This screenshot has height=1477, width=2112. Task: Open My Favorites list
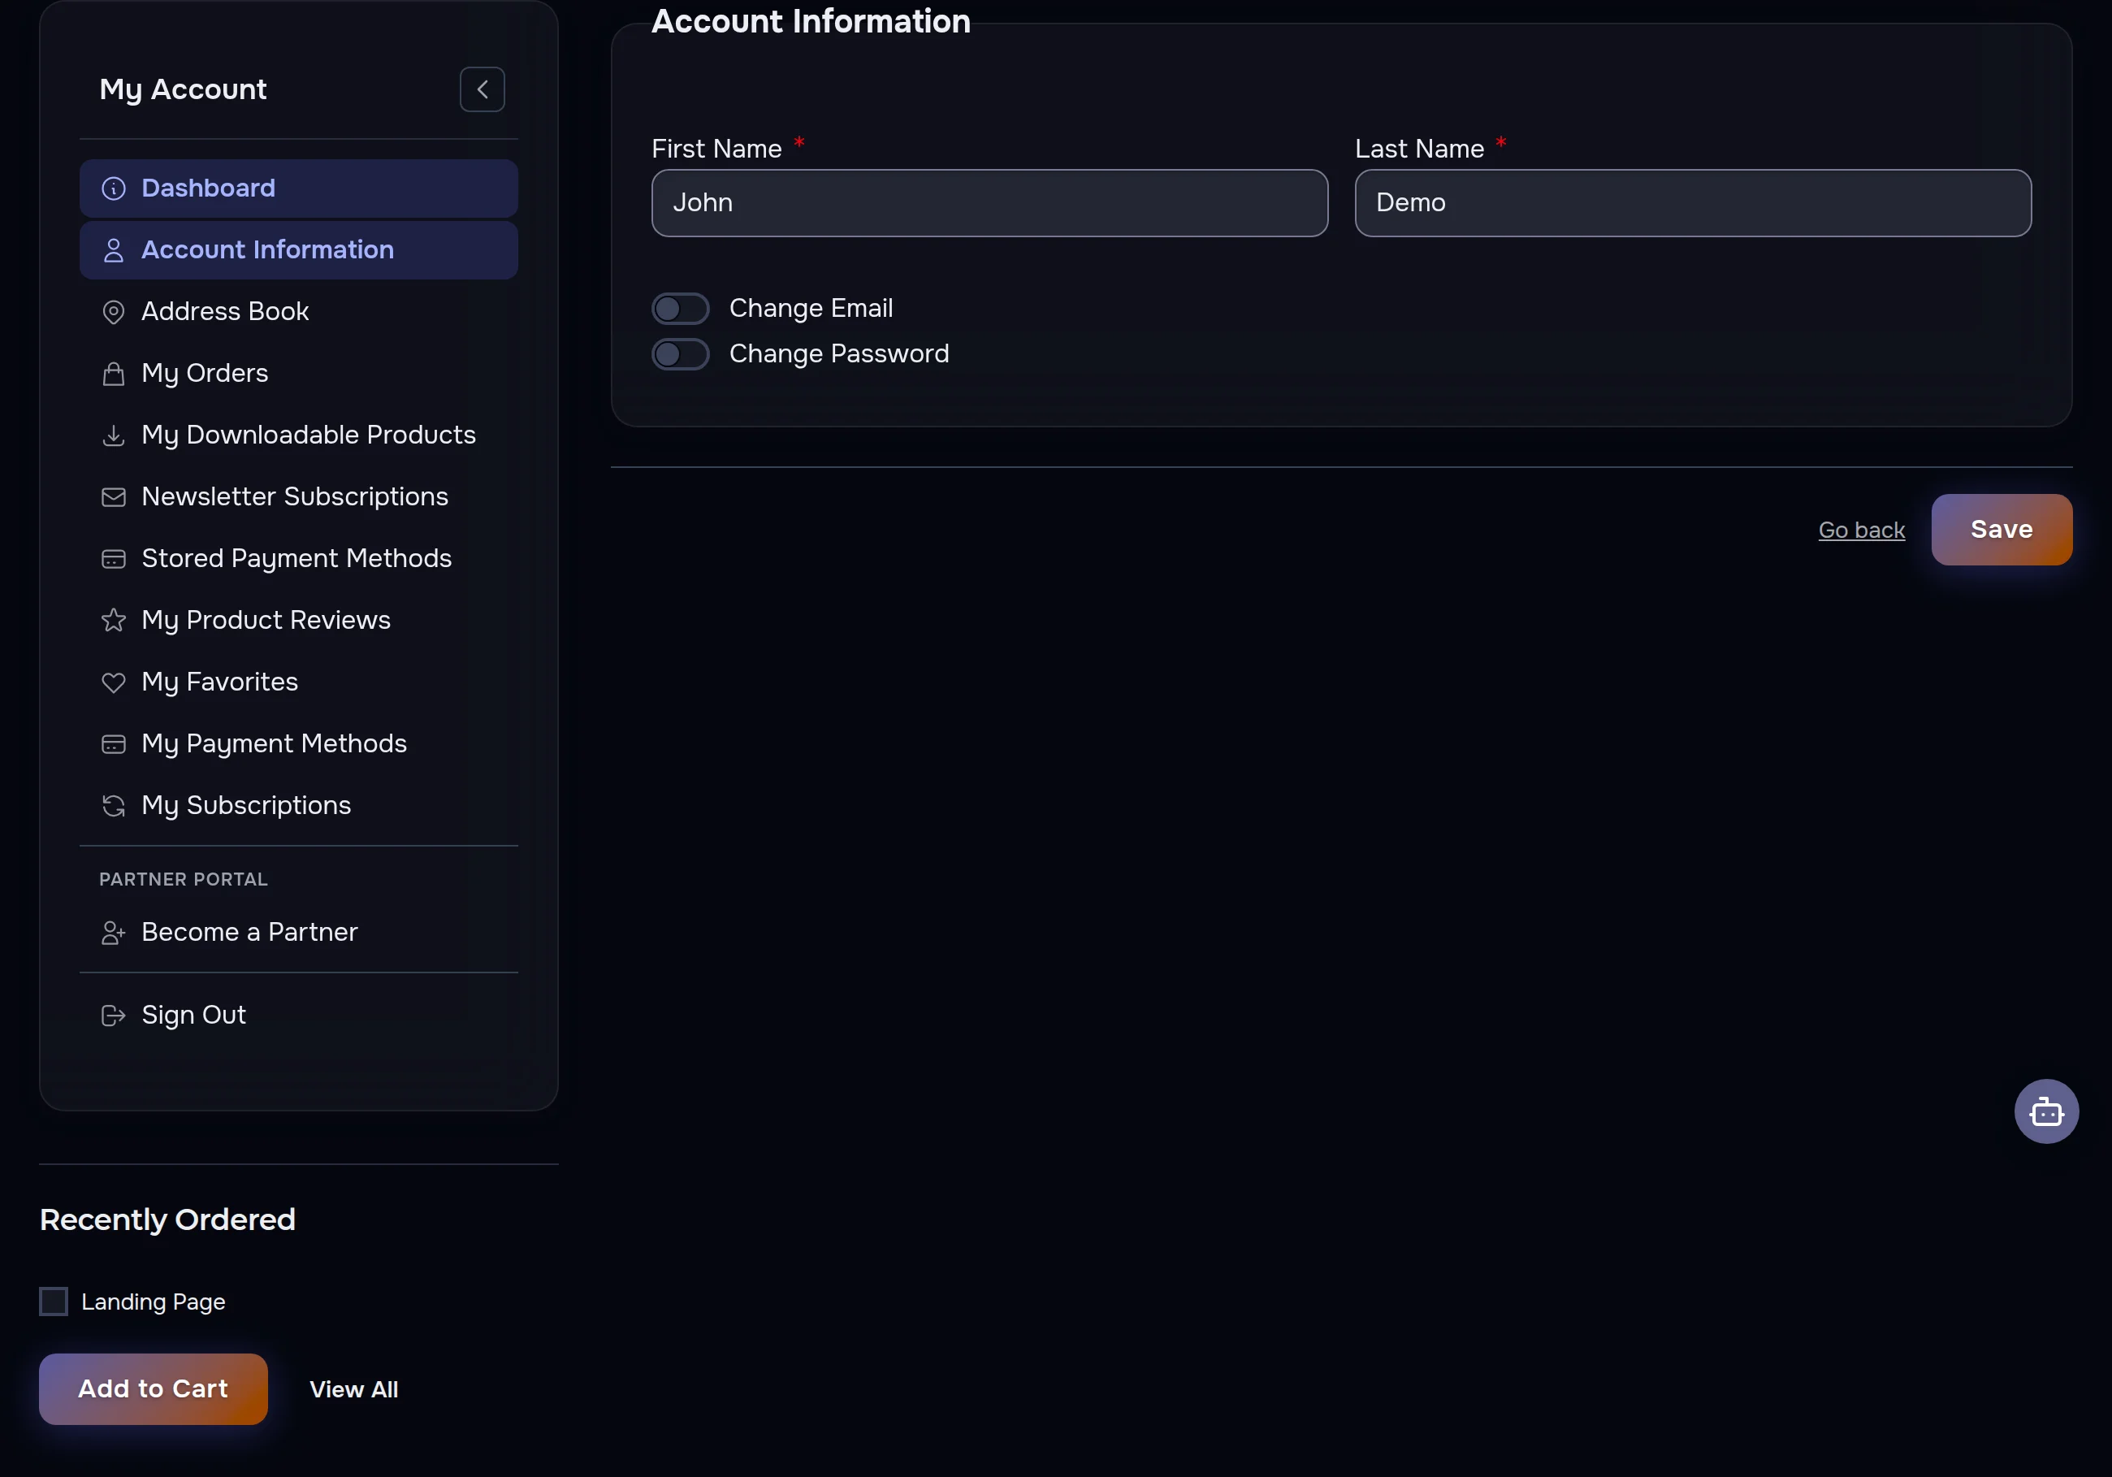click(298, 682)
